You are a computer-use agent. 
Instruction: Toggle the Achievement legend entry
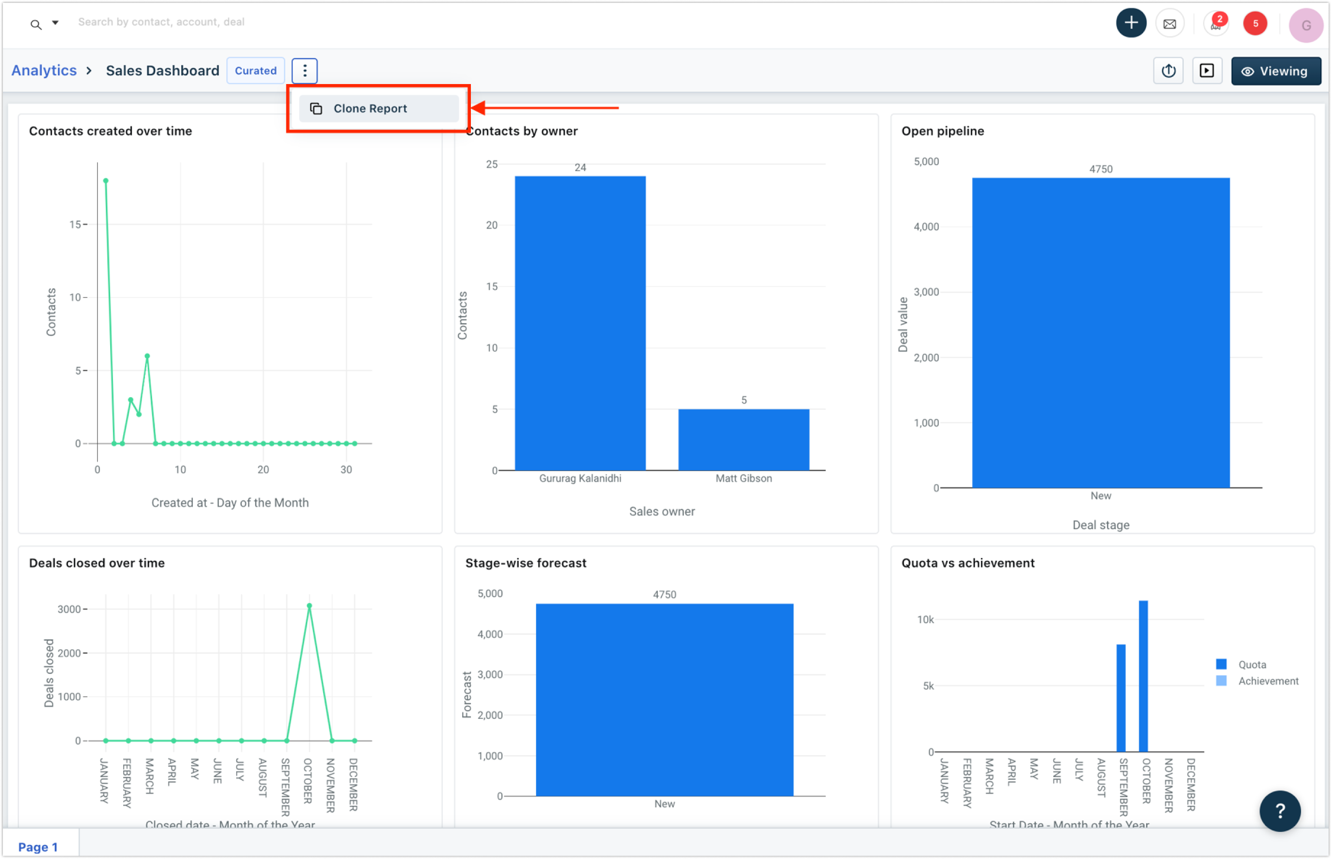[x=1268, y=681]
